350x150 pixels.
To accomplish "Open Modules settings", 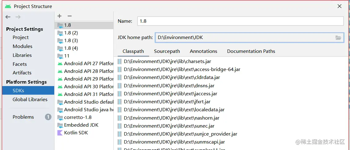I will (22, 46).
